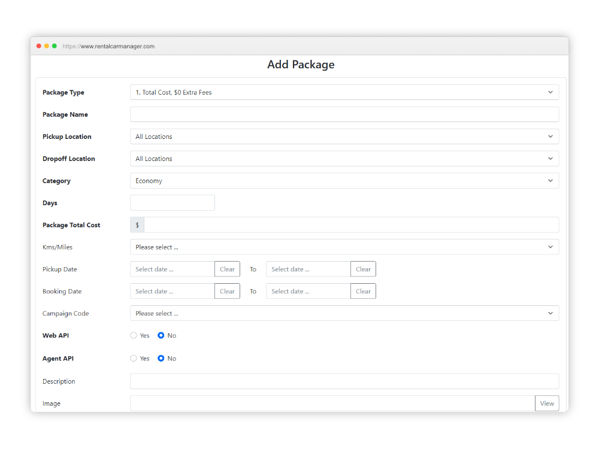Clear the Booking Date start date

[227, 291]
